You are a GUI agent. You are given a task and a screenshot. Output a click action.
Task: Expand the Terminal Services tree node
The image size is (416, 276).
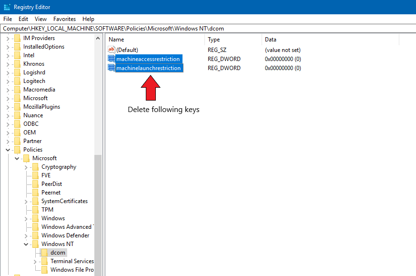[35, 261]
